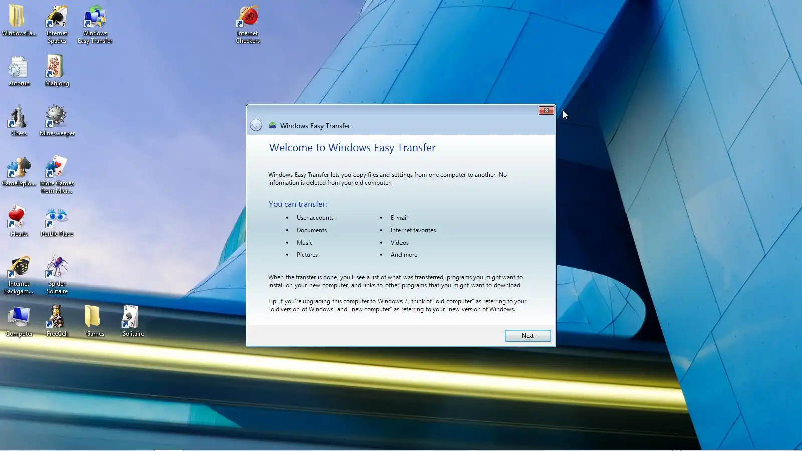Select the autorun file icon
Image resolution: width=802 pixels, height=451 pixels.
click(19, 71)
